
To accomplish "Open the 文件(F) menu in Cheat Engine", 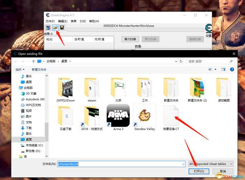I will pos(50,21).
